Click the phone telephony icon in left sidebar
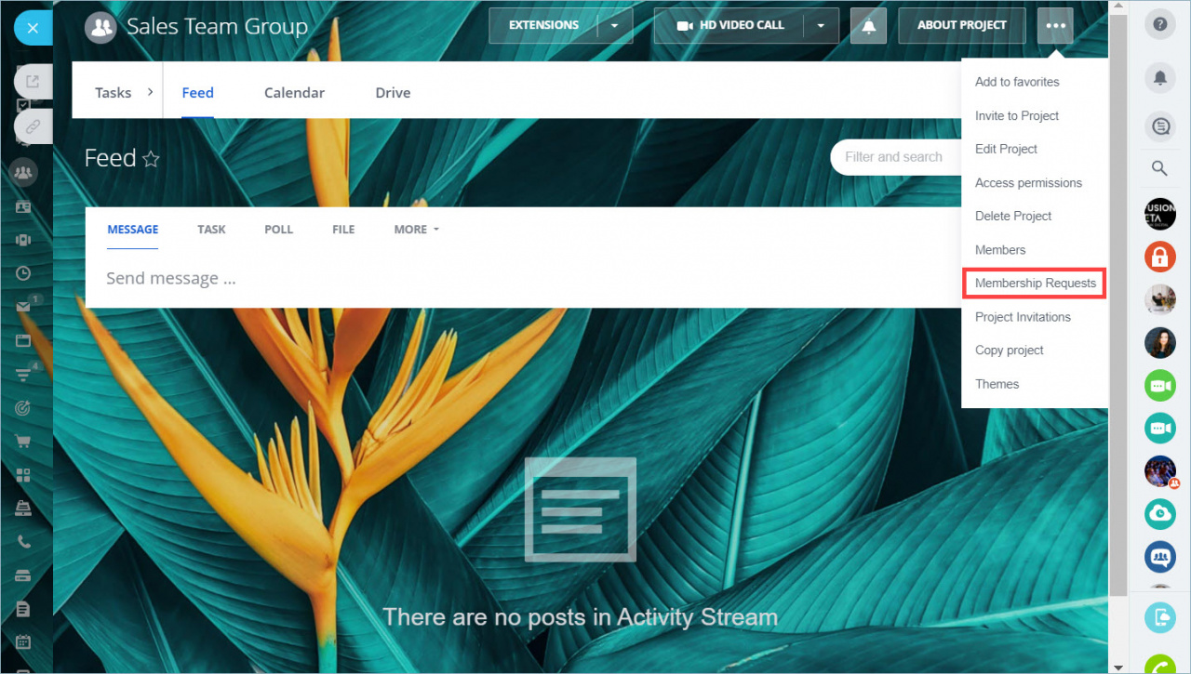1191x674 pixels. pos(23,541)
